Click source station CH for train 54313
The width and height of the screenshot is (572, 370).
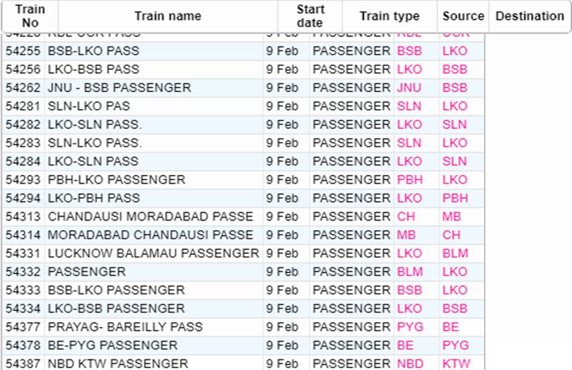point(406,217)
